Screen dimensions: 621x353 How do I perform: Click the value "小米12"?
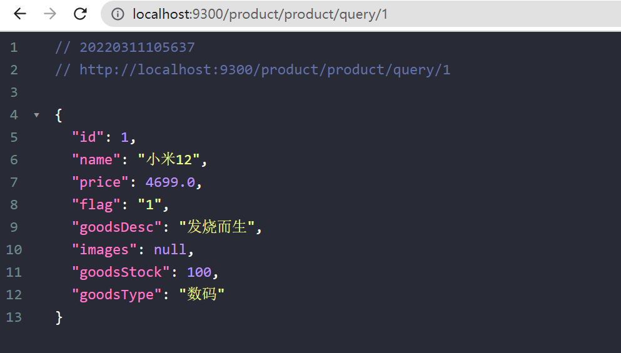[x=169, y=160]
